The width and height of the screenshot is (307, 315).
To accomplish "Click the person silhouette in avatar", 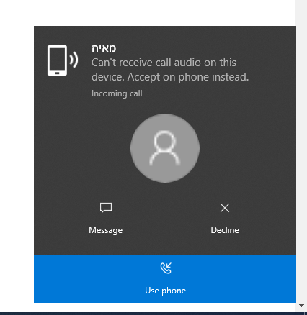I will click(165, 148).
